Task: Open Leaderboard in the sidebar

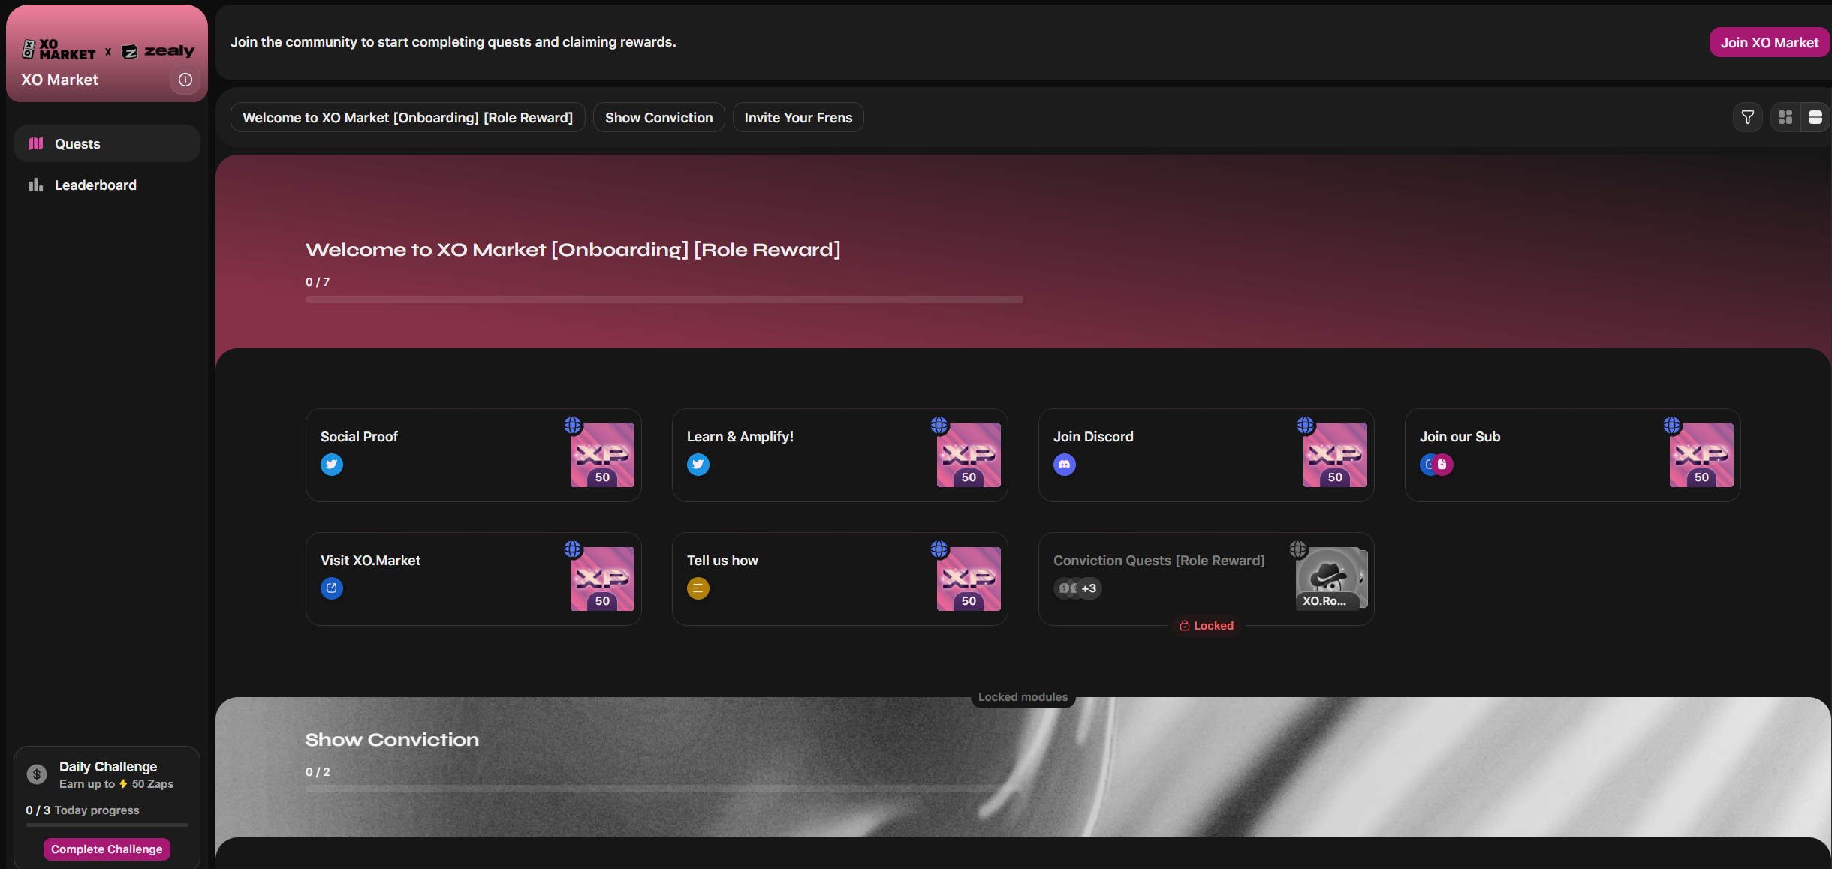Action: coord(107,185)
